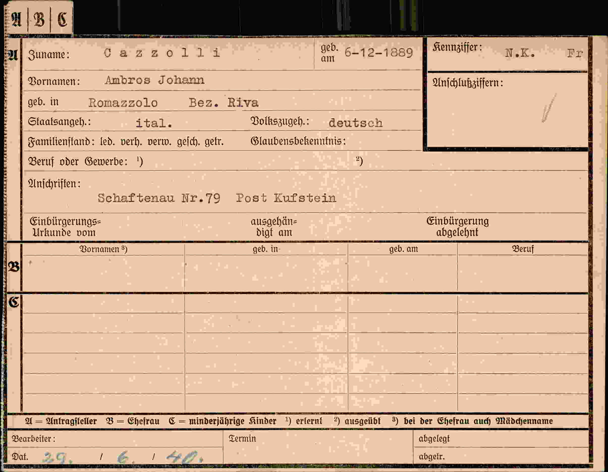Click 'Einbürgerungs-Urkunde vom' label
Viewport: 608px width, 472px height.
(x=65, y=227)
